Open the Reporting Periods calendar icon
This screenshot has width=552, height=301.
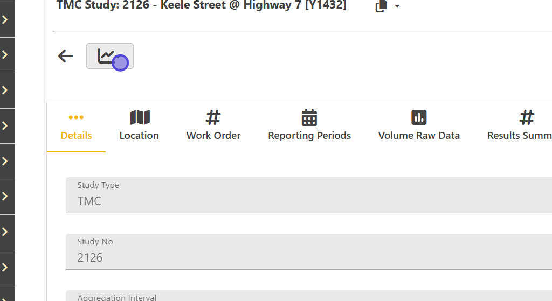309,117
